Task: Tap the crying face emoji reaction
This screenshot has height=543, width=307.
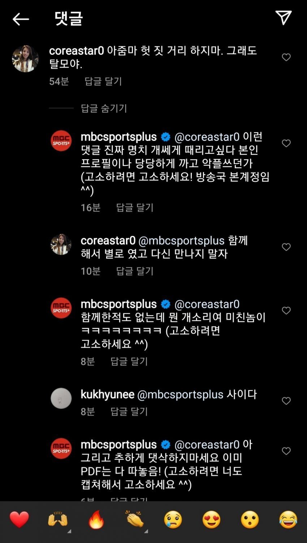Action: [x=173, y=520]
